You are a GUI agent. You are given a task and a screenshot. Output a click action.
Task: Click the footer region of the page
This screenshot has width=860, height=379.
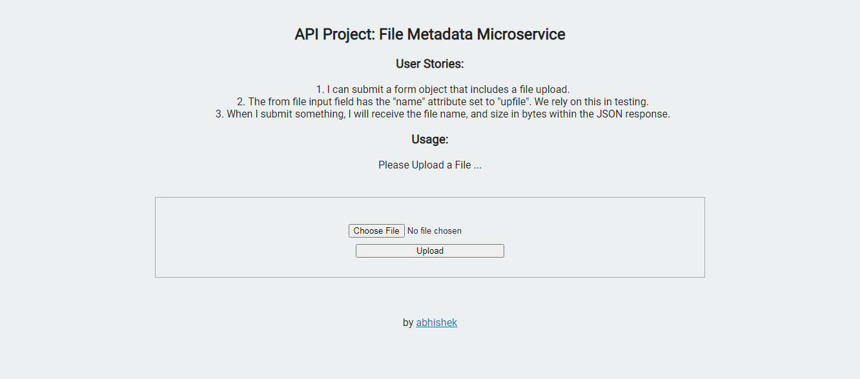pos(430,322)
